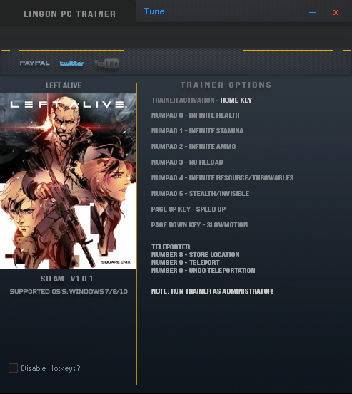This screenshot has height=394, width=352.
Task: Select Trainer Activation - Home Key line
Action: coord(201,100)
